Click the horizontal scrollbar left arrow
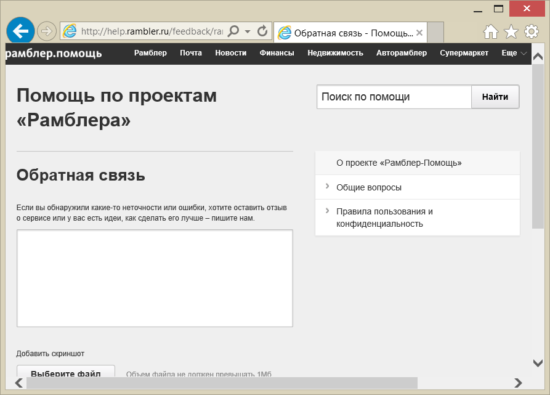550x395 pixels. [x=19, y=383]
